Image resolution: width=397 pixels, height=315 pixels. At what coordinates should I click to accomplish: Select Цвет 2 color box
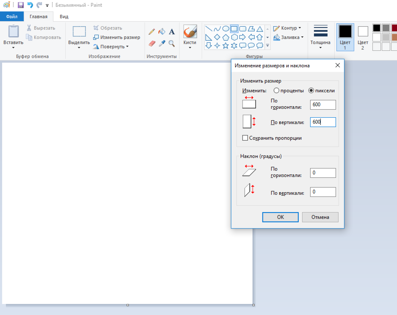[x=363, y=37]
